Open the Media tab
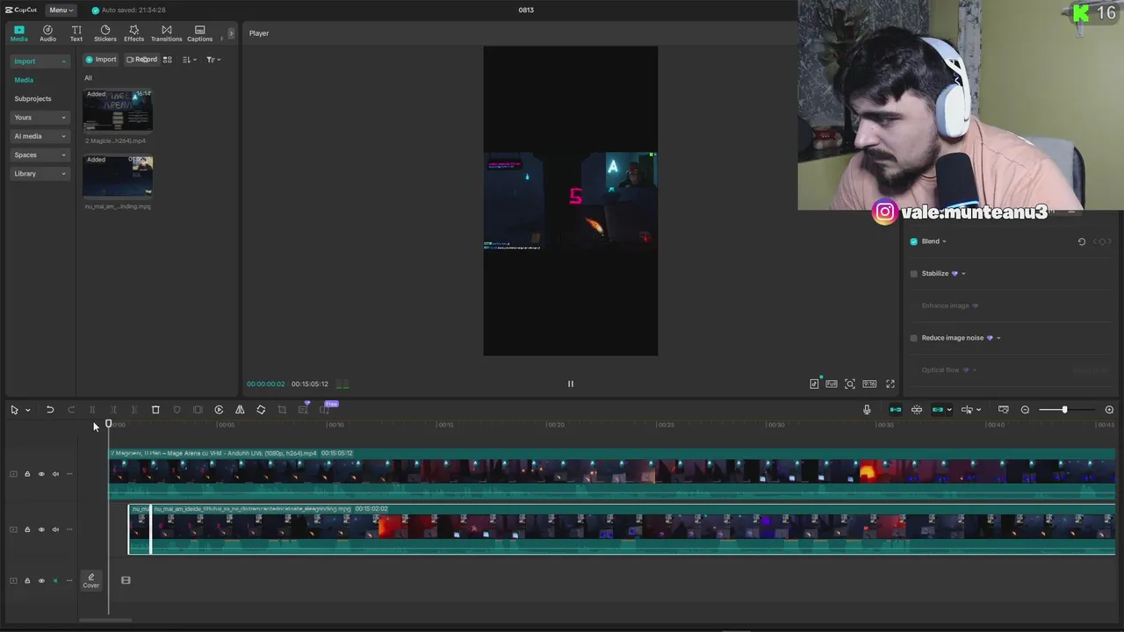The height and width of the screenshot is (632, 1124). coord(18,33)
